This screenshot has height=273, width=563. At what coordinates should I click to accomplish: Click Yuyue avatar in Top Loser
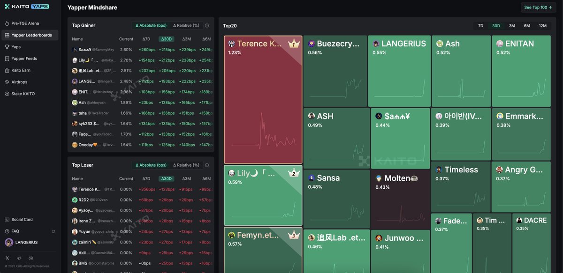[x=75, y=232]
